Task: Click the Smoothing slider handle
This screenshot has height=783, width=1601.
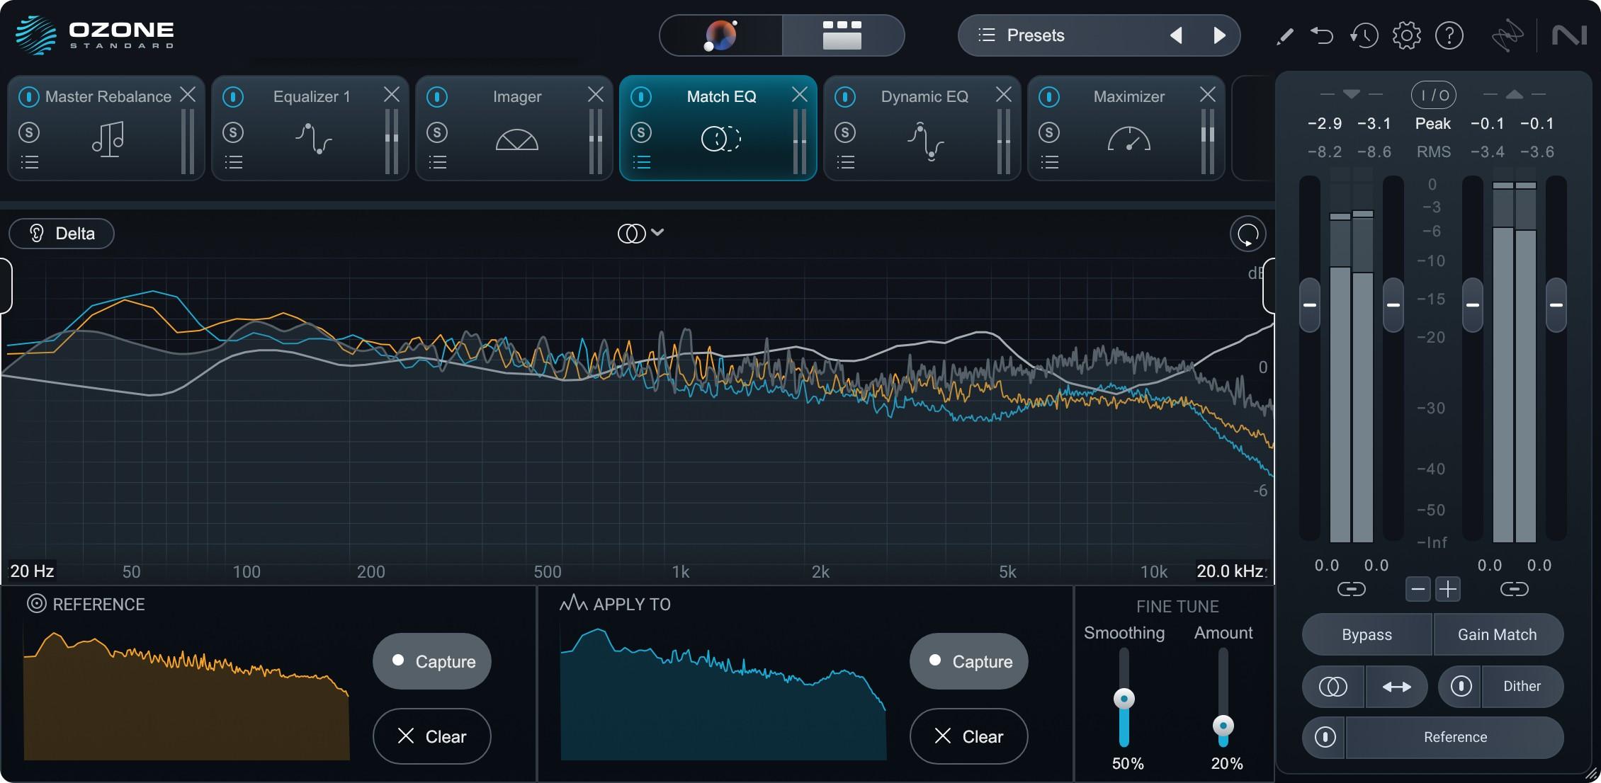Action: [x=1125, y=697]
